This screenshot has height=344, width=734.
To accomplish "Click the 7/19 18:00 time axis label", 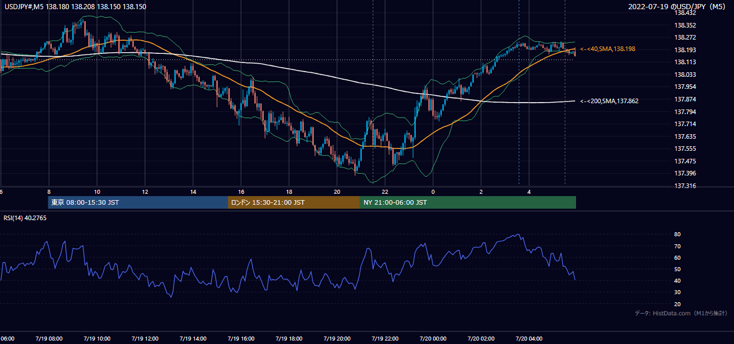I will coord(289,339).
